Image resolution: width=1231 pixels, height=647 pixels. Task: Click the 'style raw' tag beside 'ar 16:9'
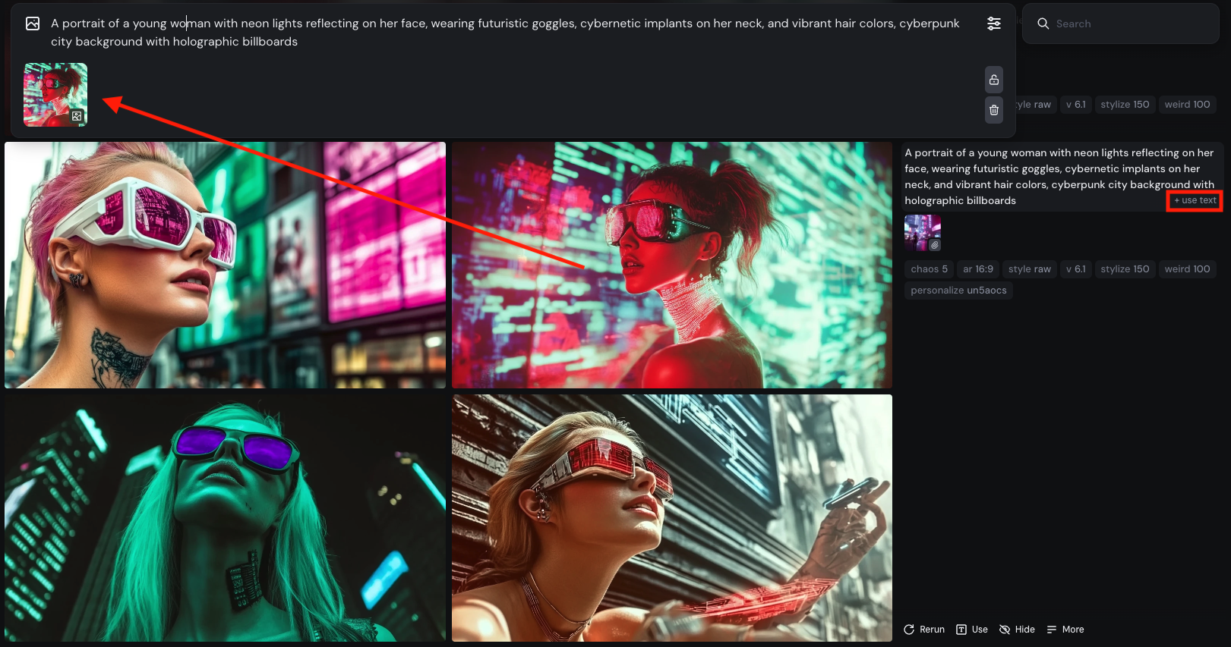point(1030,269)
